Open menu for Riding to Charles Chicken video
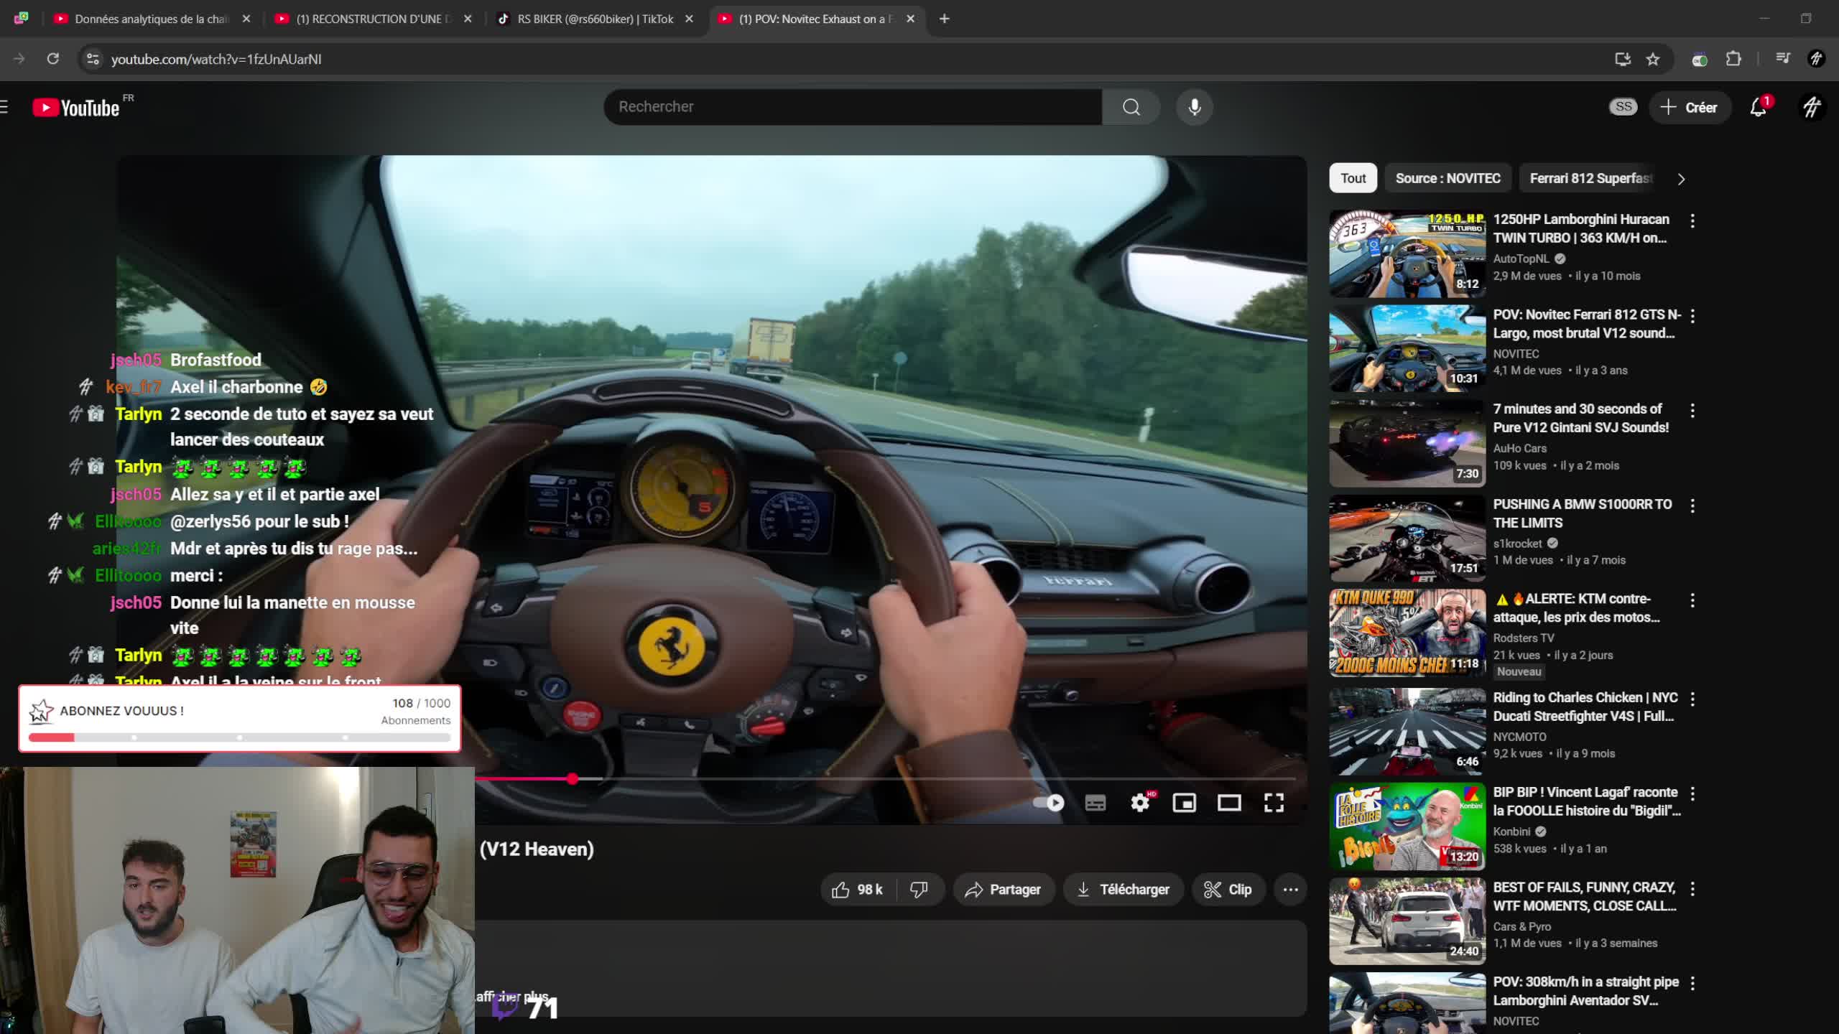 tap(1692, 699)
